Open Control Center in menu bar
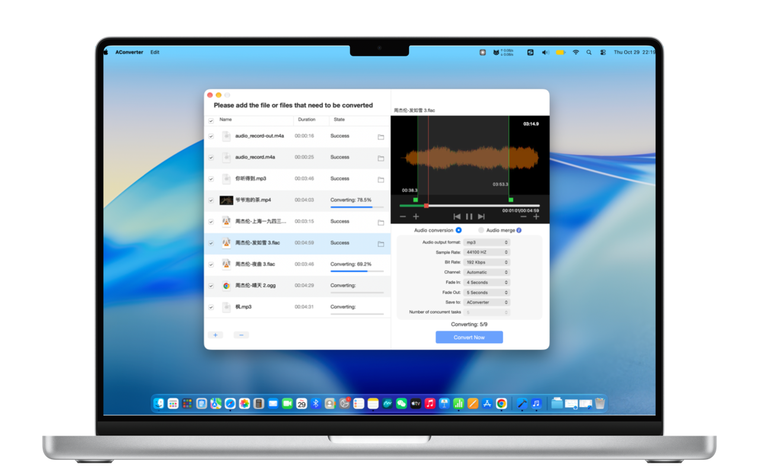Screen dimensions: 759x474 603,52
